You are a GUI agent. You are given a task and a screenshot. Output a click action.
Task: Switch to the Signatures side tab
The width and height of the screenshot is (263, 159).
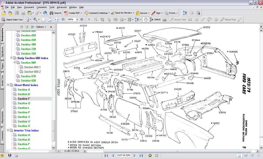pos(2,52)
